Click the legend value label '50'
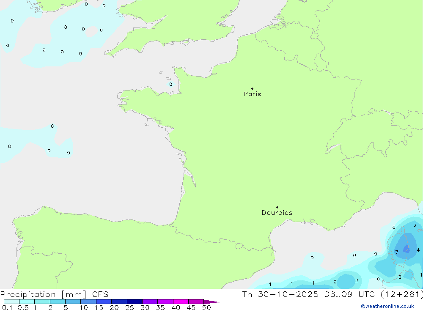This screenshot has width=423, height=310. pyautogui.click(x=206, y=307)
